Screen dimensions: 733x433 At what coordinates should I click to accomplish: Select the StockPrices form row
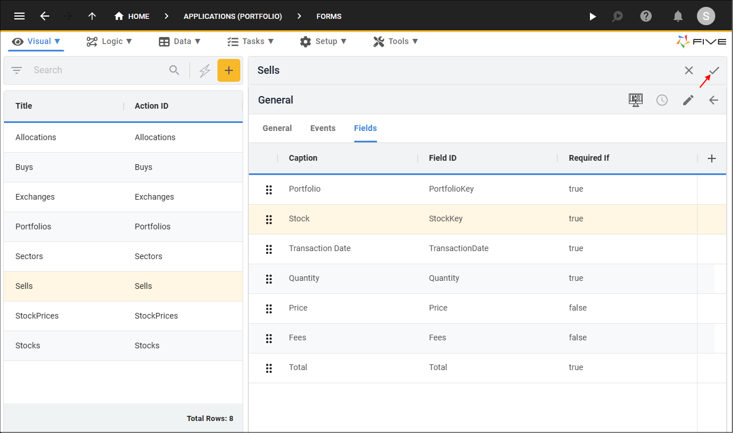(123, 316)
